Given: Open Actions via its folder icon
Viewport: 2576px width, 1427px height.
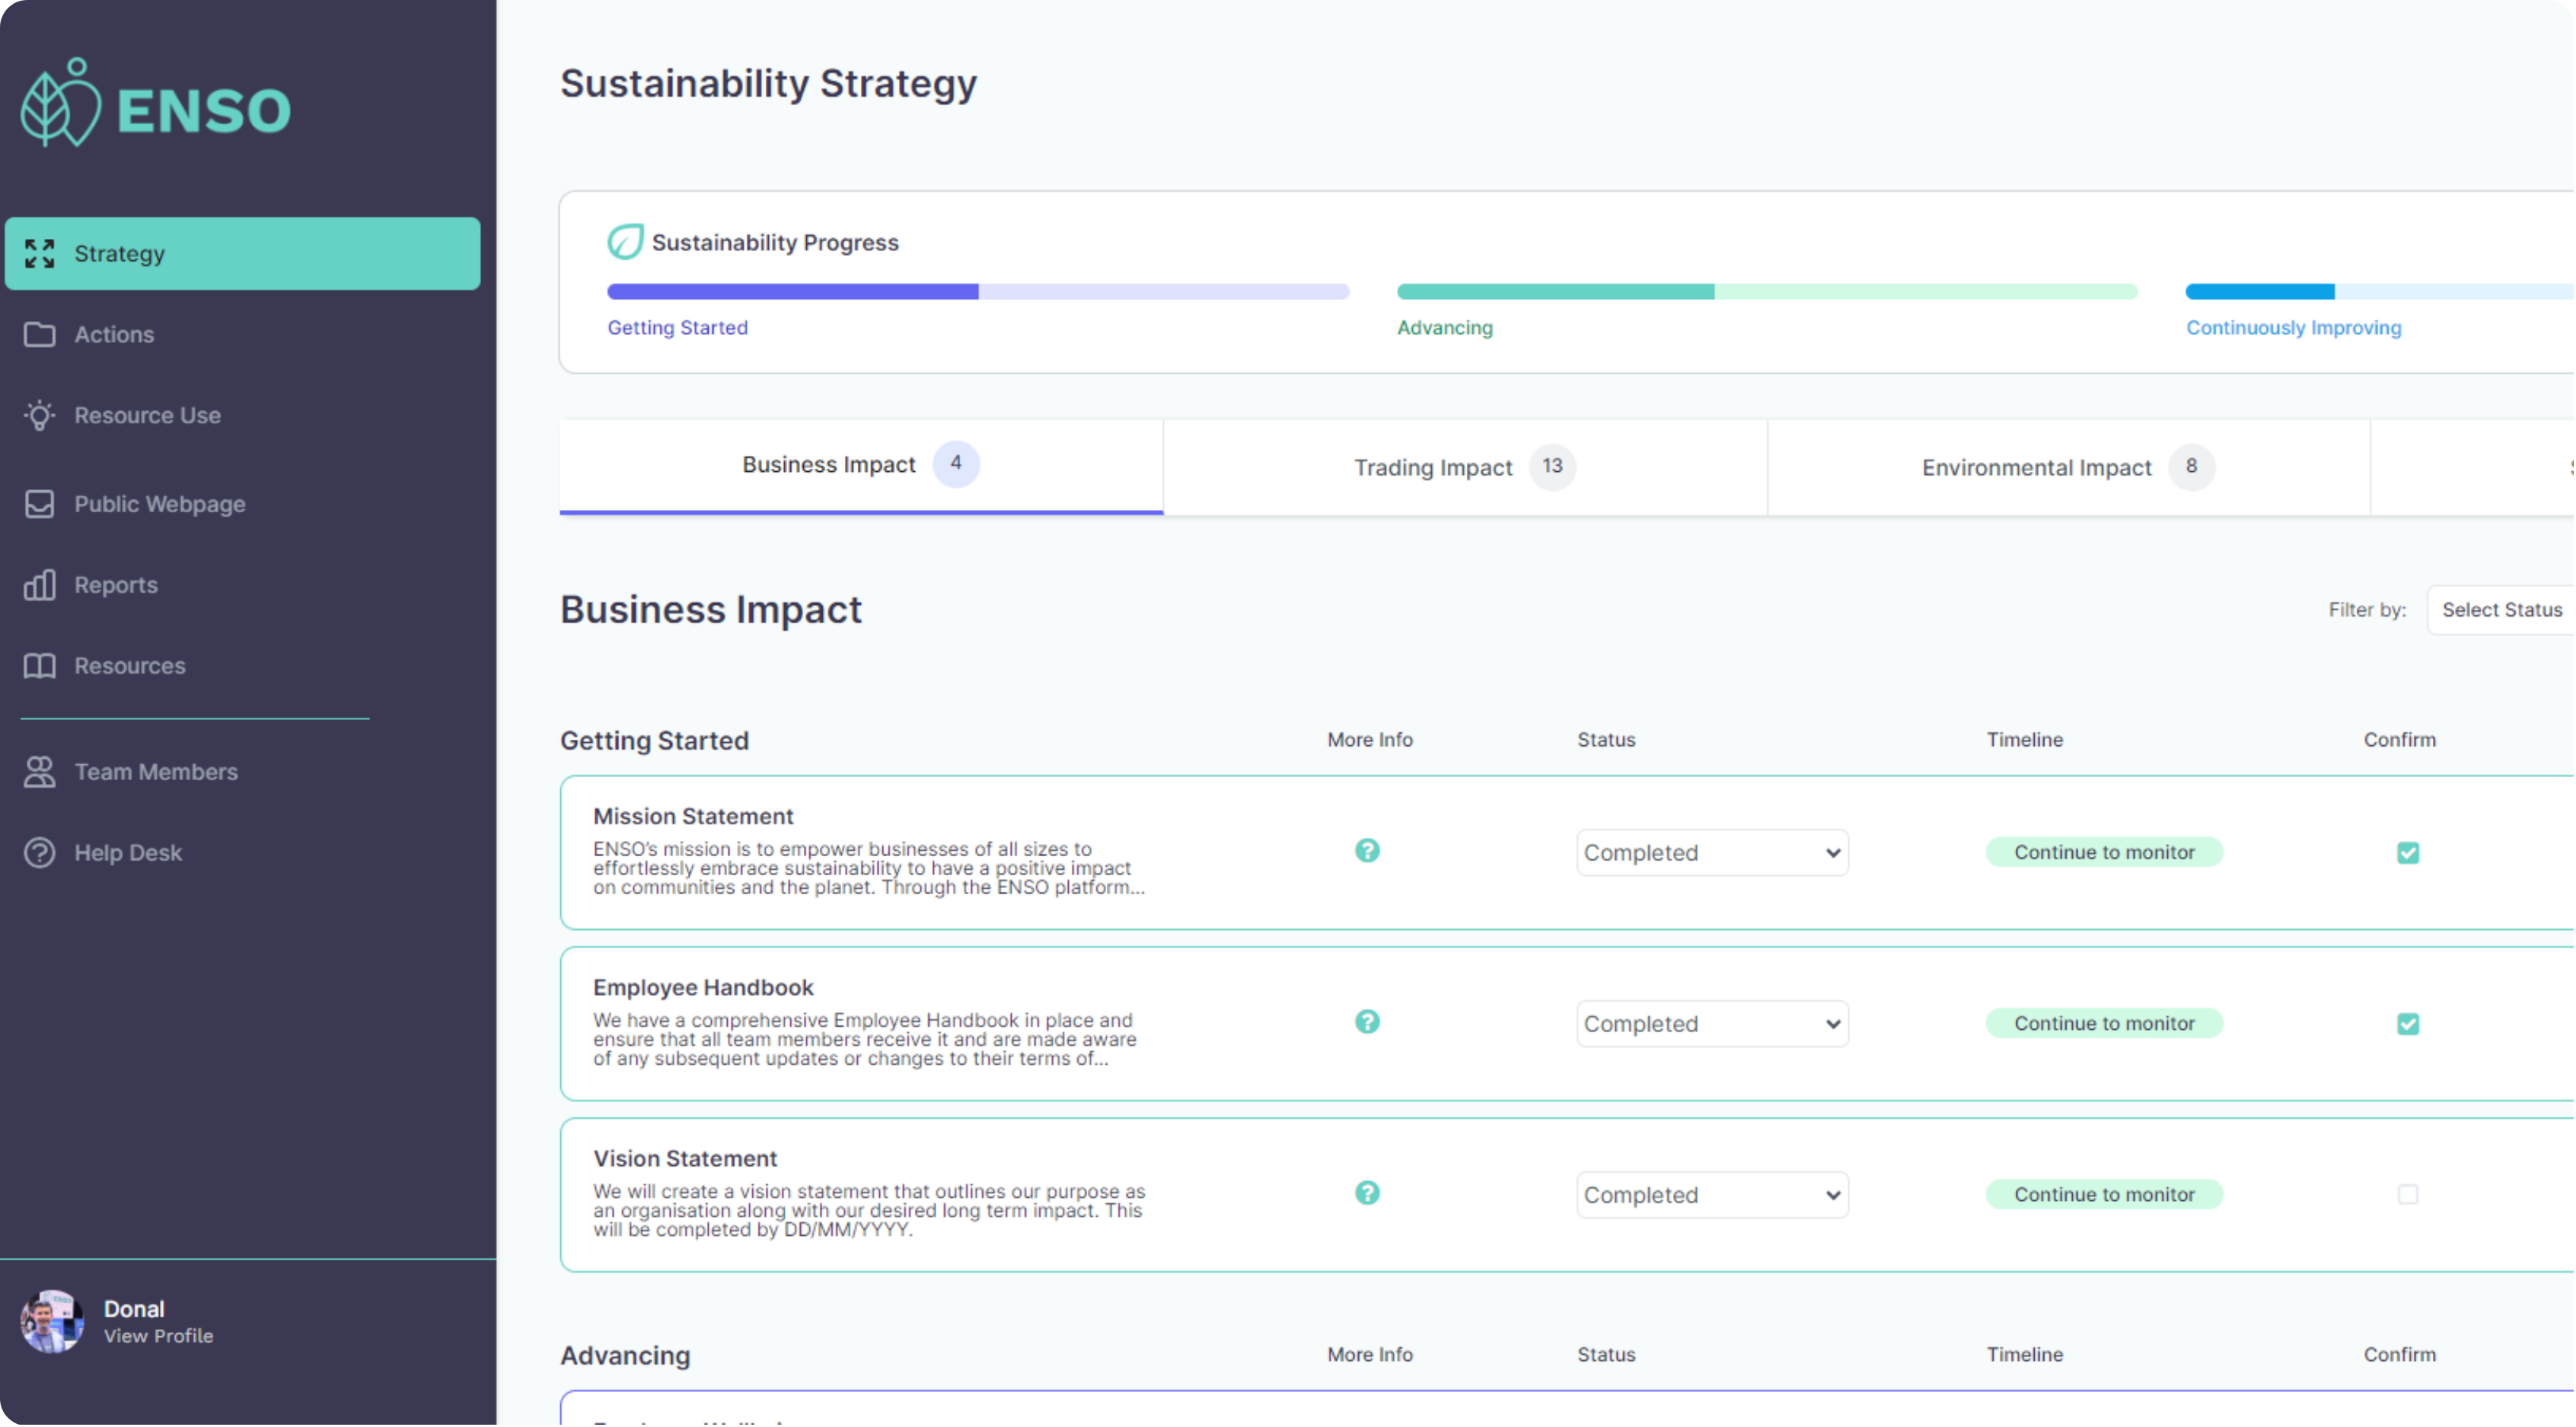Looking at the screenshot, I should coord(40,335).
